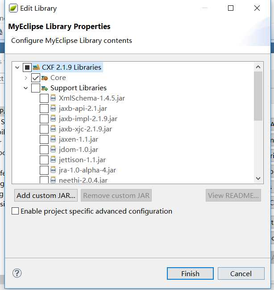This screenshot has width=274, height=290.
Task: Check the XmlSchema-1.4.5.jar checkbox
Action: (x=44, y=98)
